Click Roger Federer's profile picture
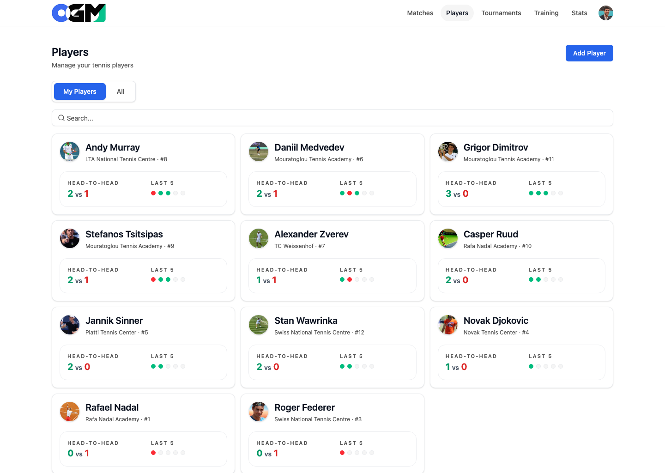 [x=259, y=412]
